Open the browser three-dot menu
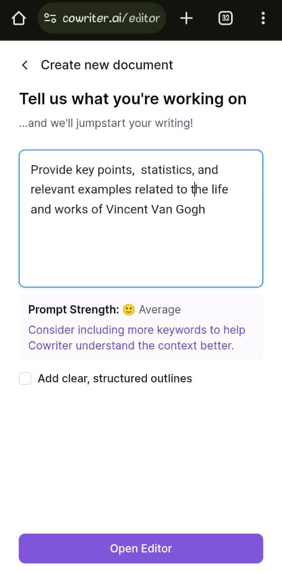282x572 pixels. pos(263,18)
